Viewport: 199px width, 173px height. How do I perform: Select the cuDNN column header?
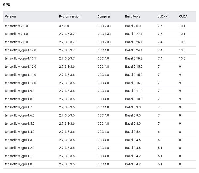[x=163, y=16]
